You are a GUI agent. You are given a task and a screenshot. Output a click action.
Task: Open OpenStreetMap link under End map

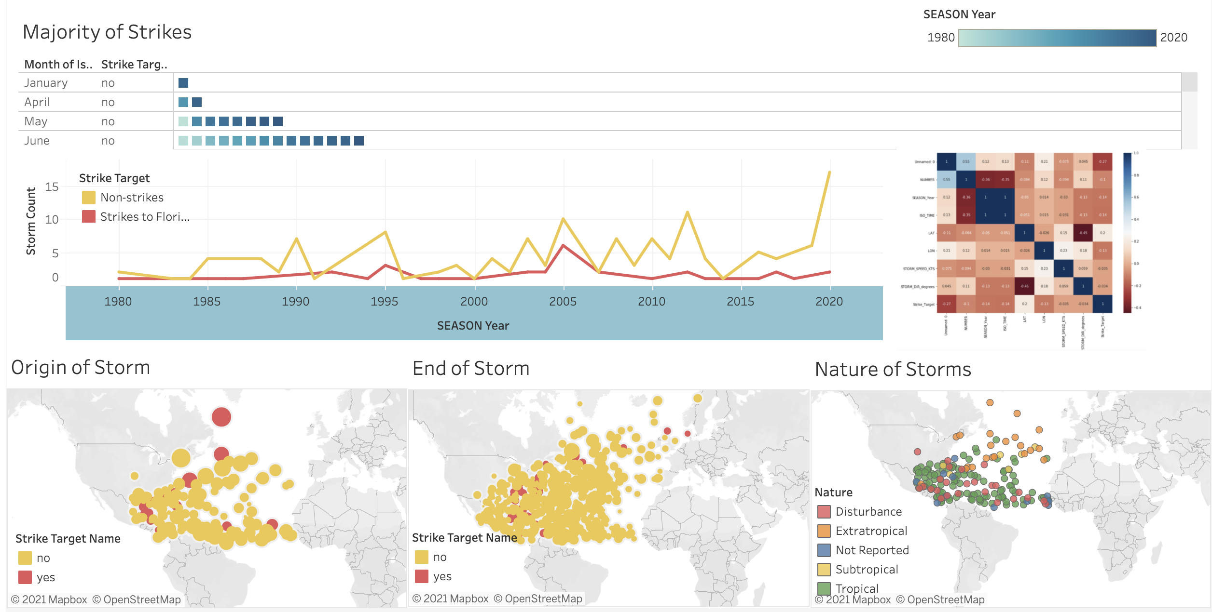[x=538, y=599]
